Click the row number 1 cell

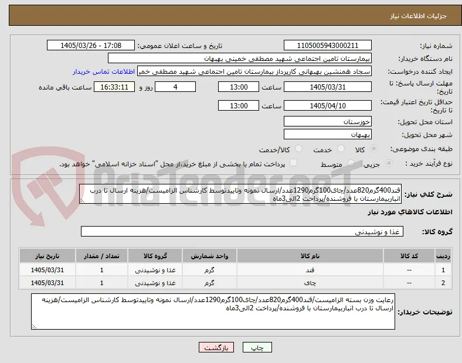pos(443,270)
